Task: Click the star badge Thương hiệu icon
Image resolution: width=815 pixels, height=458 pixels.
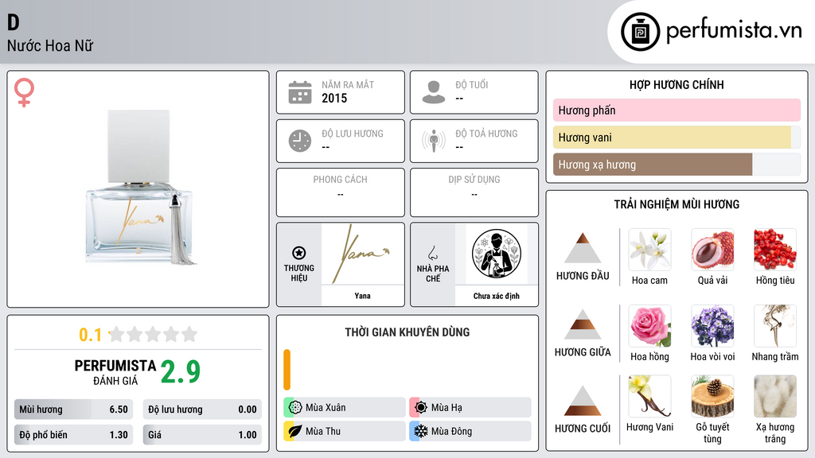Action: pos(299,253)
